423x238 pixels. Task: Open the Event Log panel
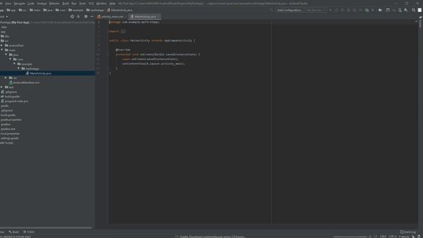coord(408,232)
